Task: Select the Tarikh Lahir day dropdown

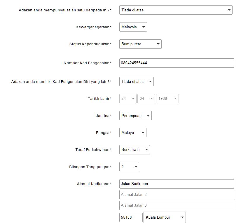Action: coord(128,99)
